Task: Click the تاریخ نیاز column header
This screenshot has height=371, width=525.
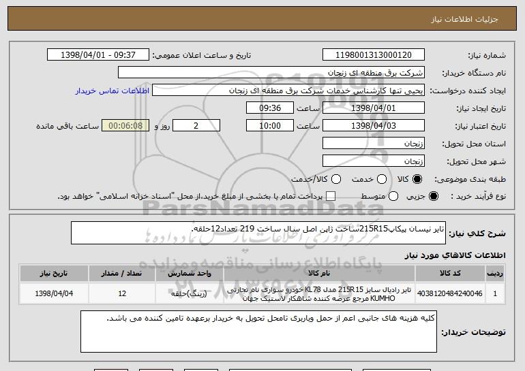Action: pos(54,274)
